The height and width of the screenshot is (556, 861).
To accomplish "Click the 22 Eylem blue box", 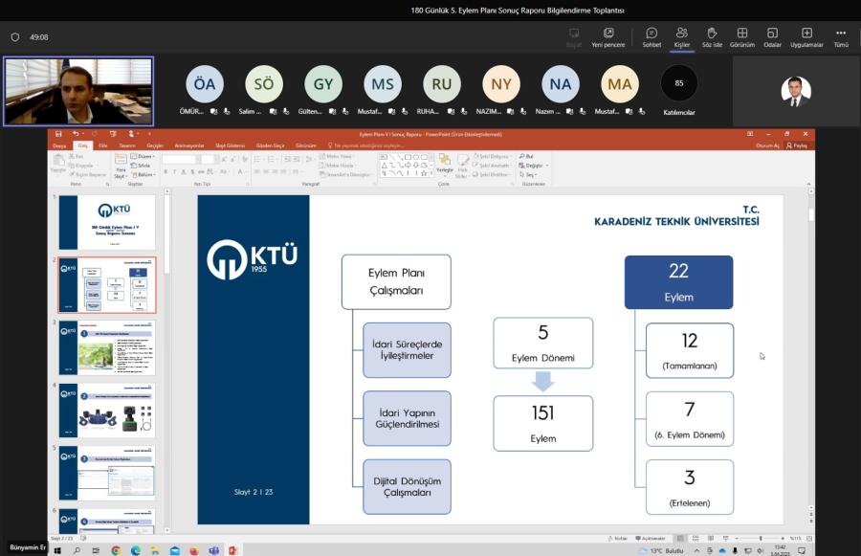I will tap(678, 282).
